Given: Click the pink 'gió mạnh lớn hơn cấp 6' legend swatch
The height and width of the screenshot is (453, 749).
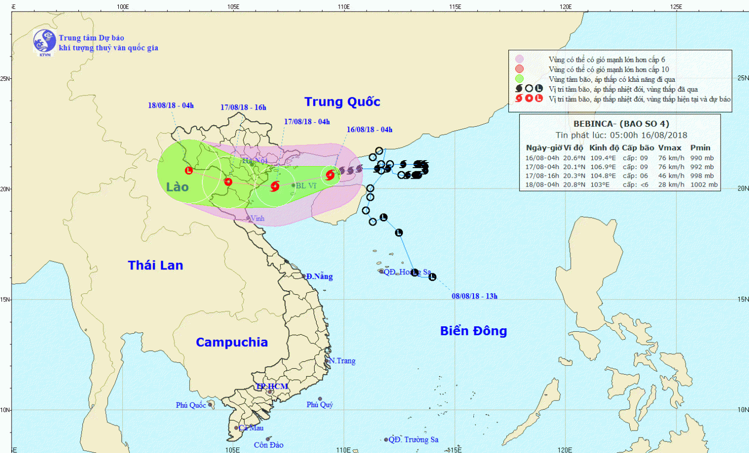Looking at the screenshot, I should [x=519, y=59].
